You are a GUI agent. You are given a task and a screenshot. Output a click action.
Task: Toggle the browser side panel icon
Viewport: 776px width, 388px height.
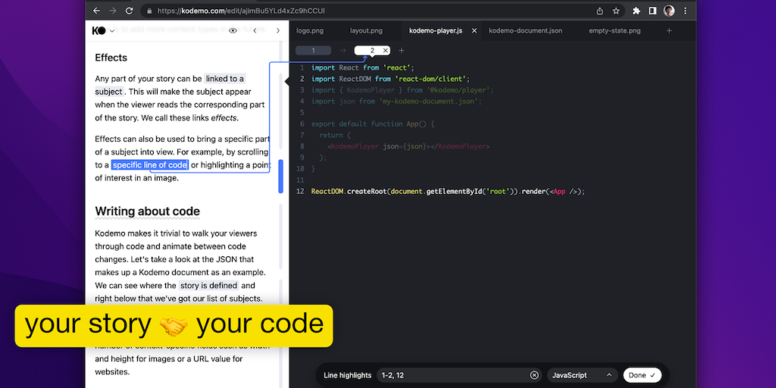[x=652, y=11]
